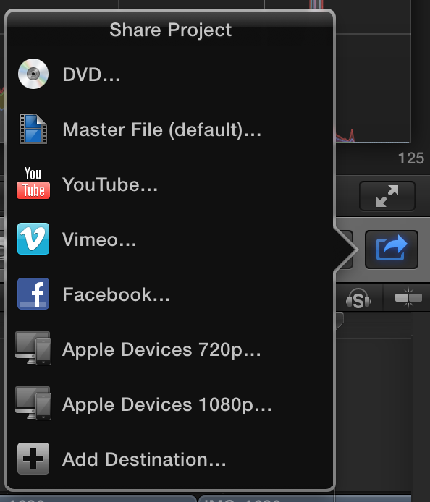Click the 125 value on the histogram

(x=411, y=158)
